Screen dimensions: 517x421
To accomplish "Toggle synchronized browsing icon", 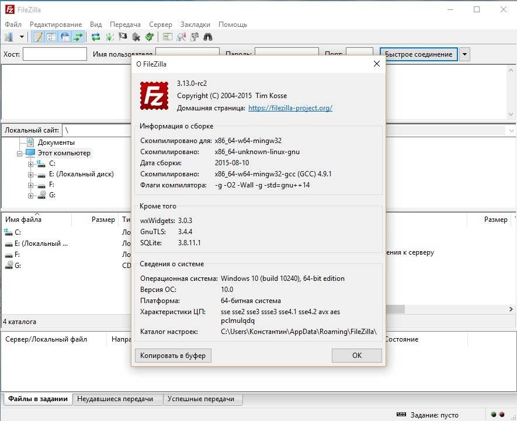I will (x=195, y=37).
